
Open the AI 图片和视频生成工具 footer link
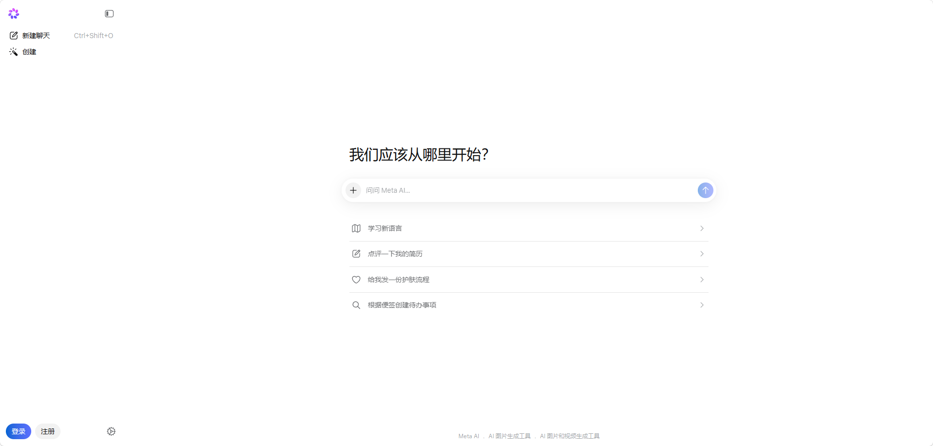pos(569,436)
